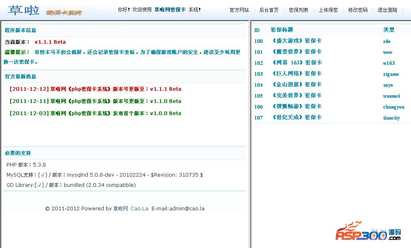The width and height of the screenshot is (411, 248).
Task: Click the Cao.La footer link
Action: 139,209
